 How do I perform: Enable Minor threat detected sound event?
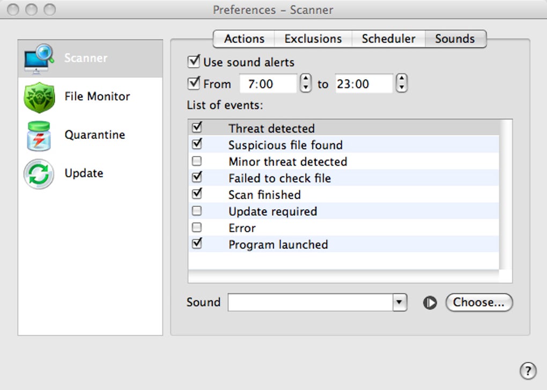(x=197, y=161)
